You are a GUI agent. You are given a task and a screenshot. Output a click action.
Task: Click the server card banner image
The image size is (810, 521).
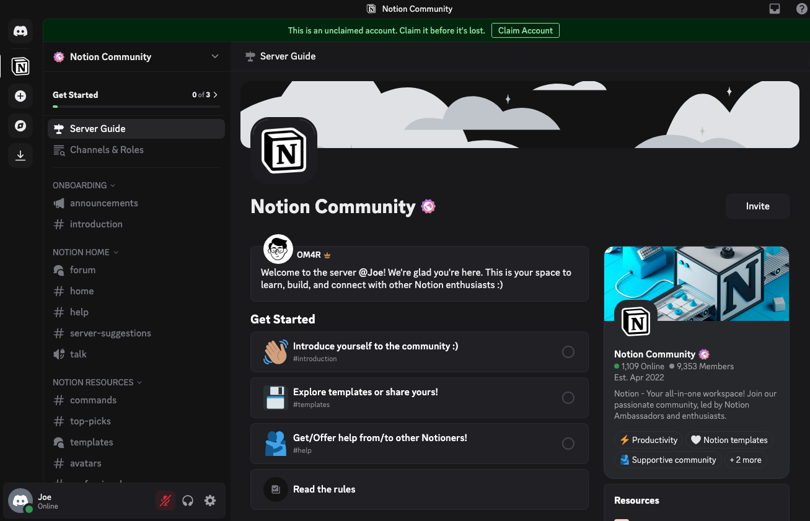click(x=697, y=284)
